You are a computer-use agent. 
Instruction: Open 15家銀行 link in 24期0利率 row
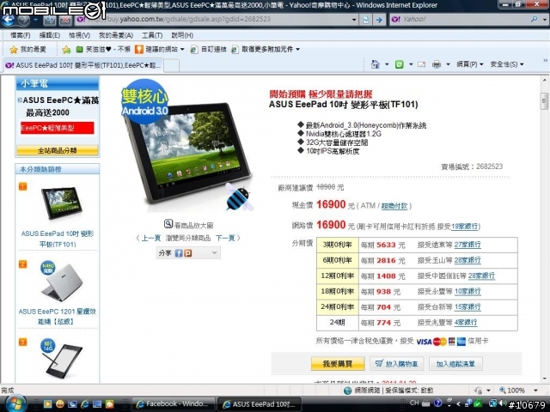click(x=467, y=307)
